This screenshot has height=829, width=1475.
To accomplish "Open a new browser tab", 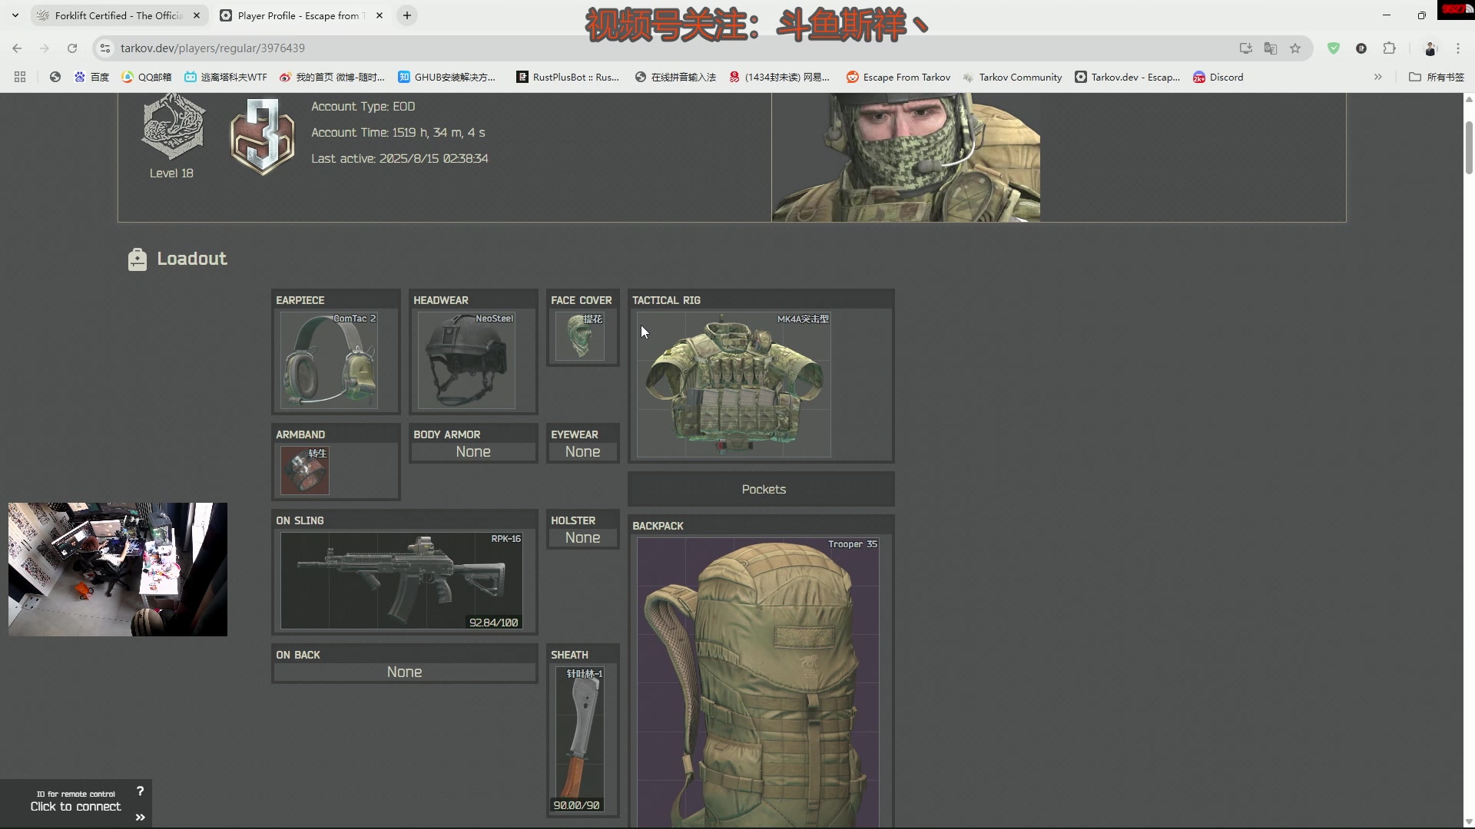I will pos(407,15).
